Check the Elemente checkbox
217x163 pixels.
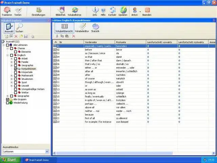coord(16,52)
